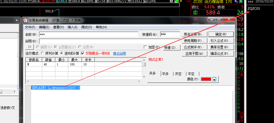Click default value cell 40
274x123 pixels.
(49, 64)
